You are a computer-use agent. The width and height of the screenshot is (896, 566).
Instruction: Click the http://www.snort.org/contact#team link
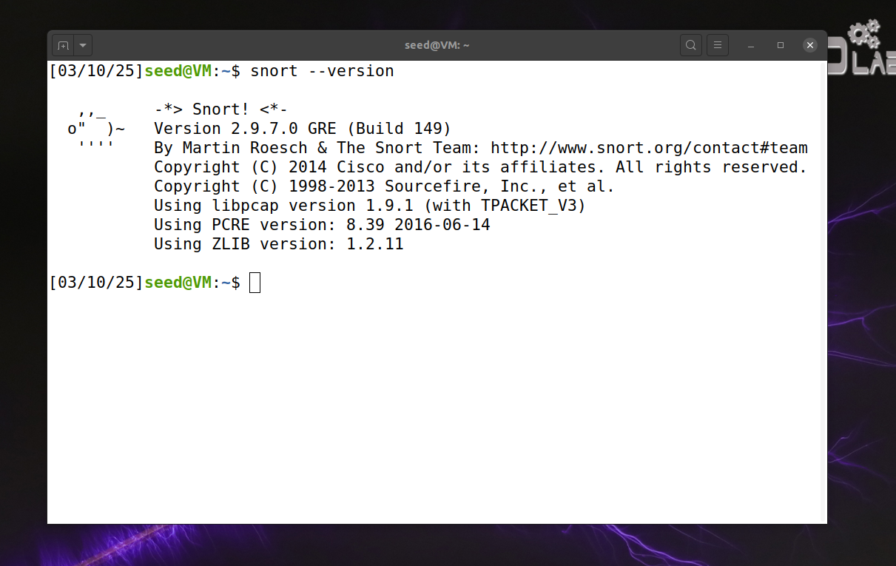[649, 148]
